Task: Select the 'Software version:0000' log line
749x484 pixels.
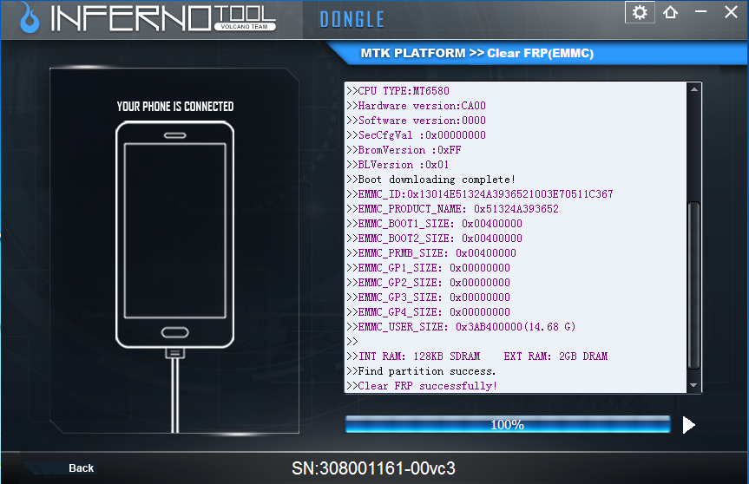Action: tap(416, 121)
